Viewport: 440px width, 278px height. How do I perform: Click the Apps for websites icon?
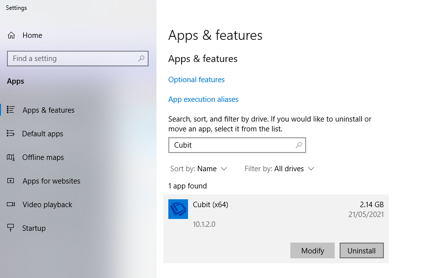pyautogui.click(x=11, y=181)
